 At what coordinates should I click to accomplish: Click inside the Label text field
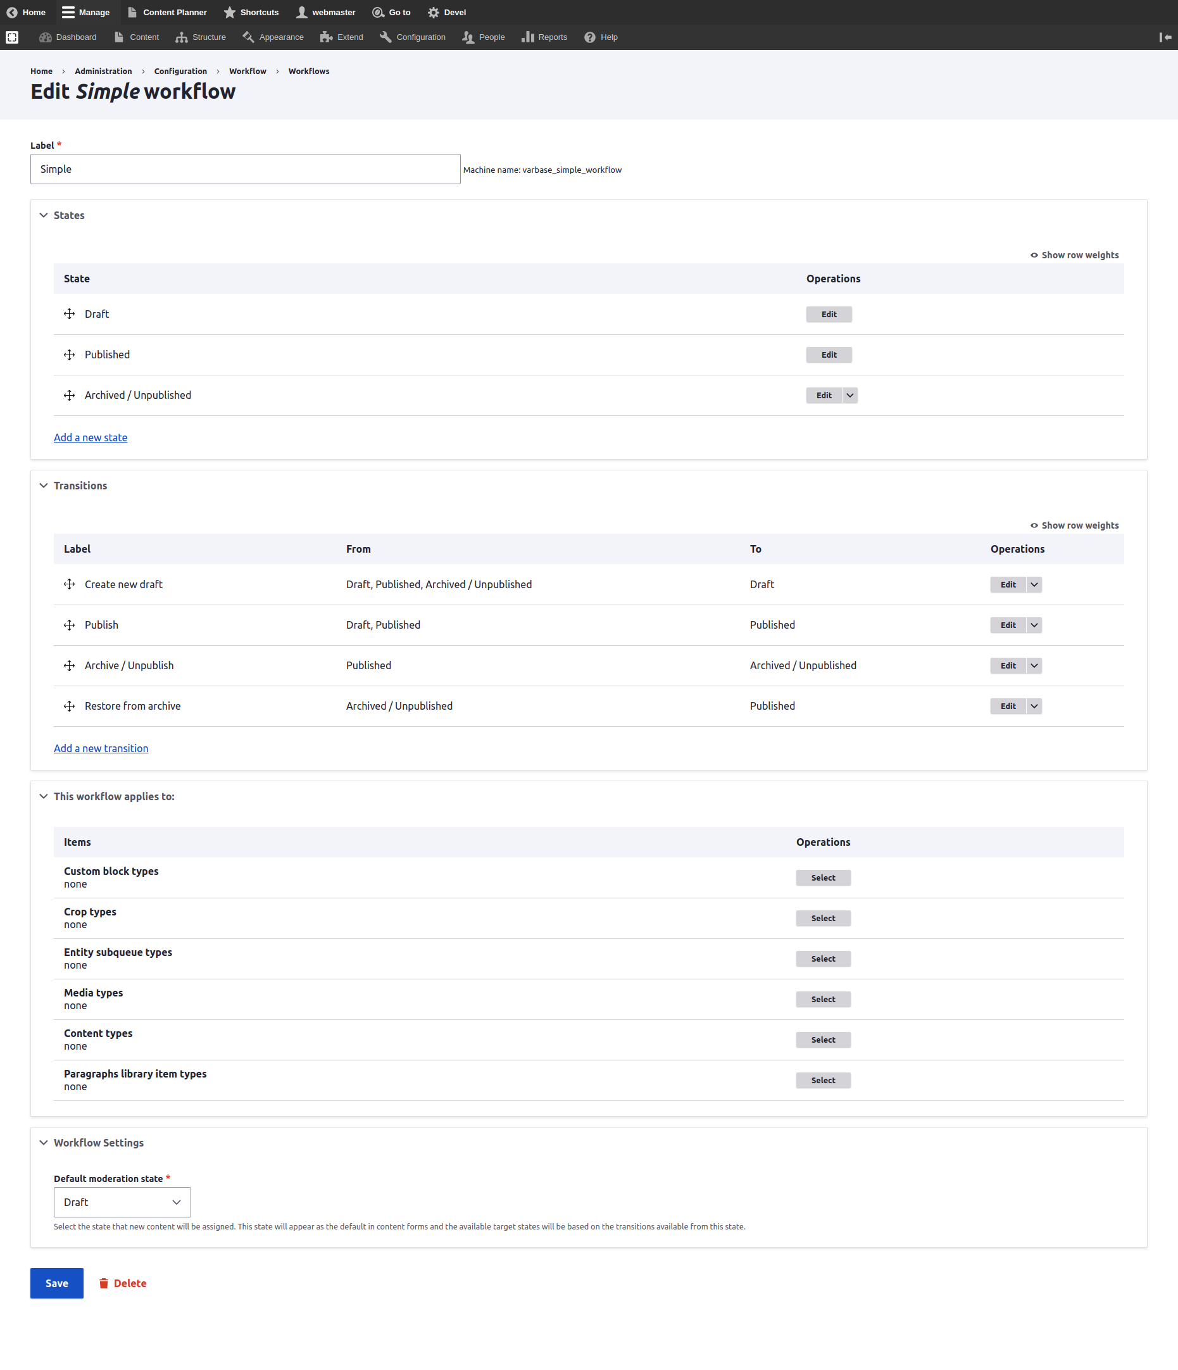pos(244,168)
